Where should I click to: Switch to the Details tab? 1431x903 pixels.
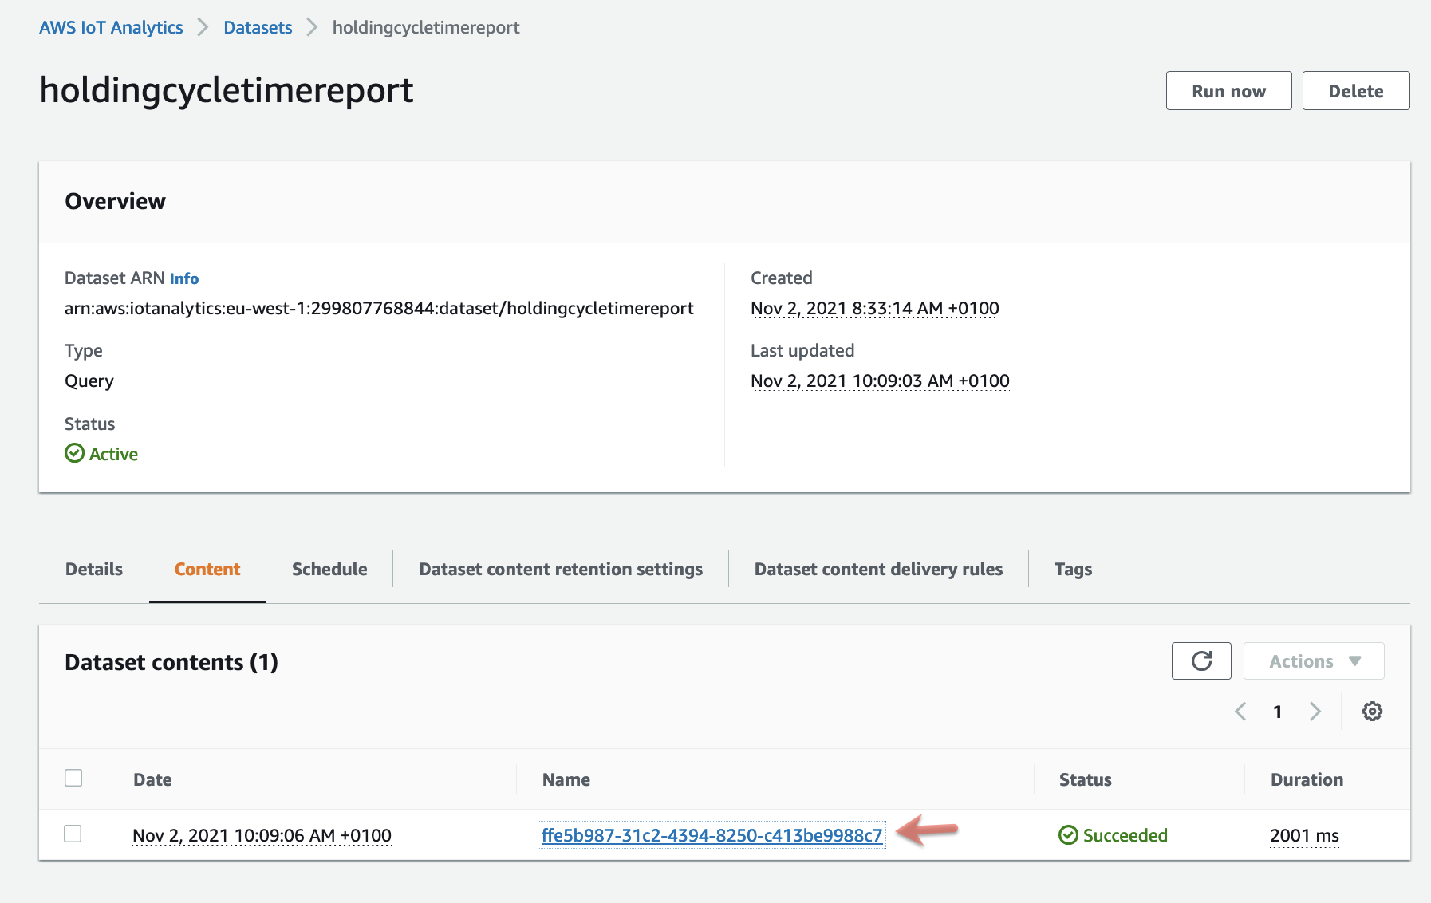93,569
